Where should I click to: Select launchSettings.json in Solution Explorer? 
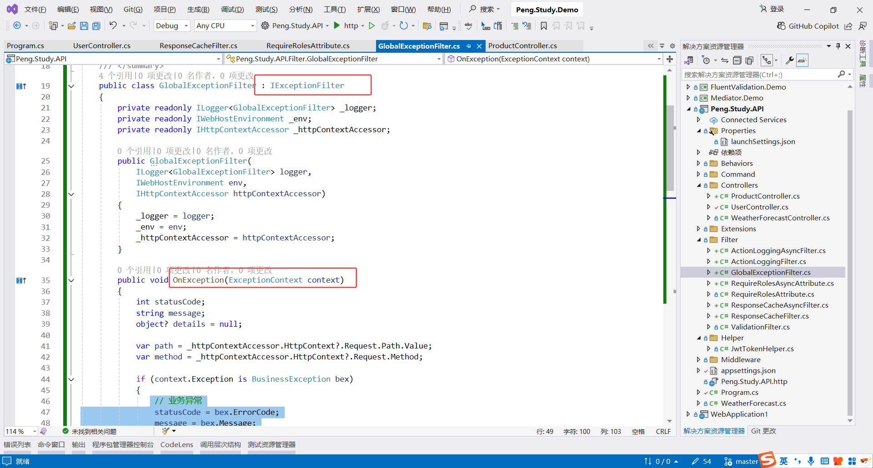[763, 142]
